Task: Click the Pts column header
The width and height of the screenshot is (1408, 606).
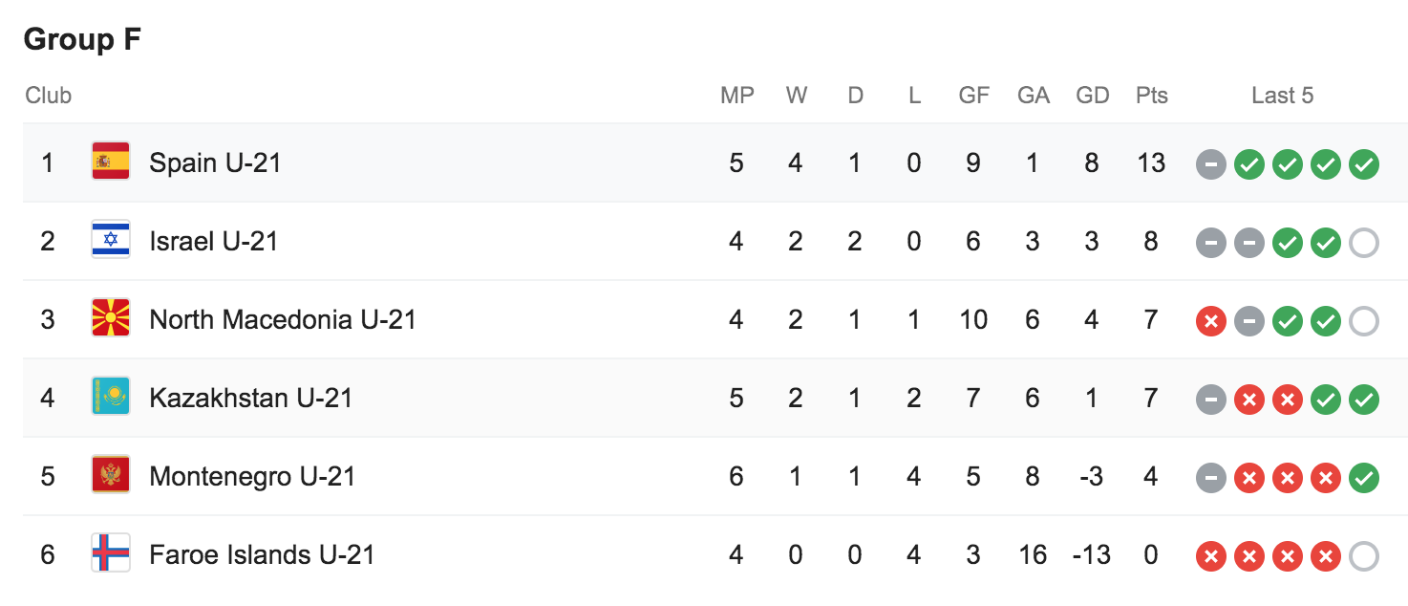Action: [1151, 96]
